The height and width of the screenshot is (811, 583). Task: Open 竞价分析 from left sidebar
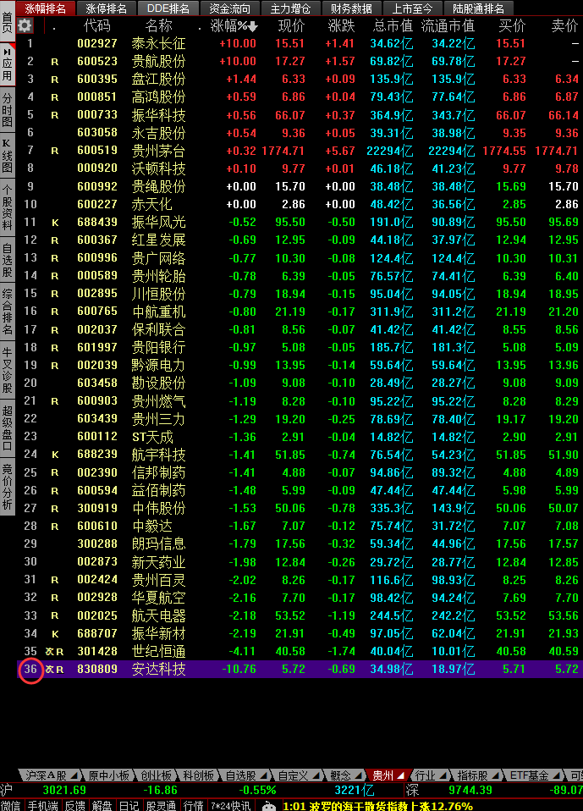(8, 487)
